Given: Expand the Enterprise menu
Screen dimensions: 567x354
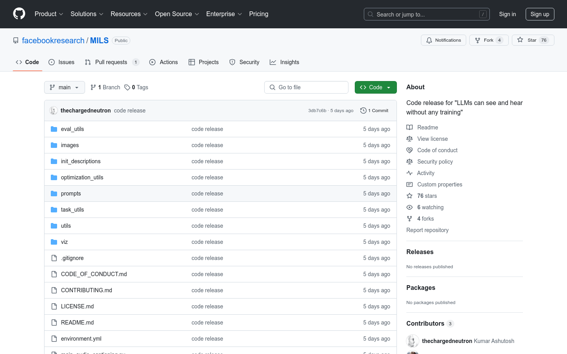Looking at the screenshot, I should (x=224, y=14).
